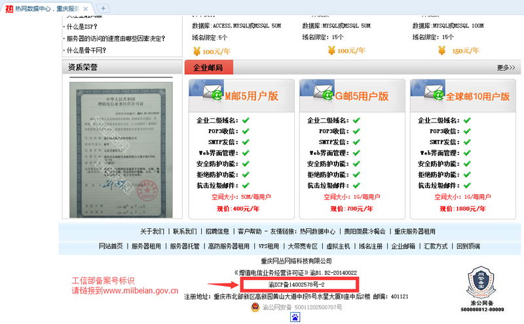Open 服务器托管 in the footer navigation
Viewport: 524px width, 324px height.
[x=185, y=246]
